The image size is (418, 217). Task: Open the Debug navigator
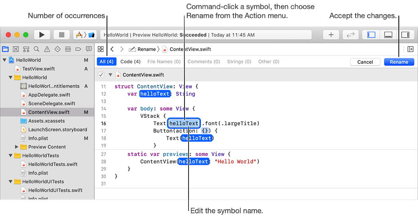click(x=68, y=49)
